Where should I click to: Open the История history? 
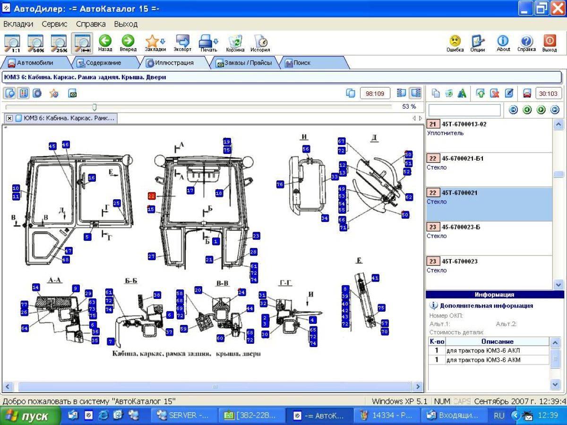click(x=260, y=43)
